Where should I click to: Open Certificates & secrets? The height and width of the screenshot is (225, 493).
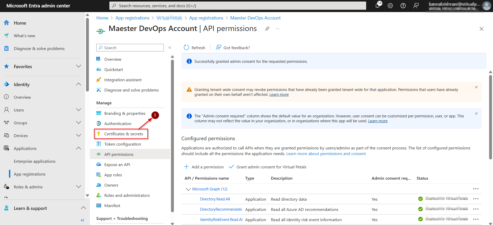[124, 134]
